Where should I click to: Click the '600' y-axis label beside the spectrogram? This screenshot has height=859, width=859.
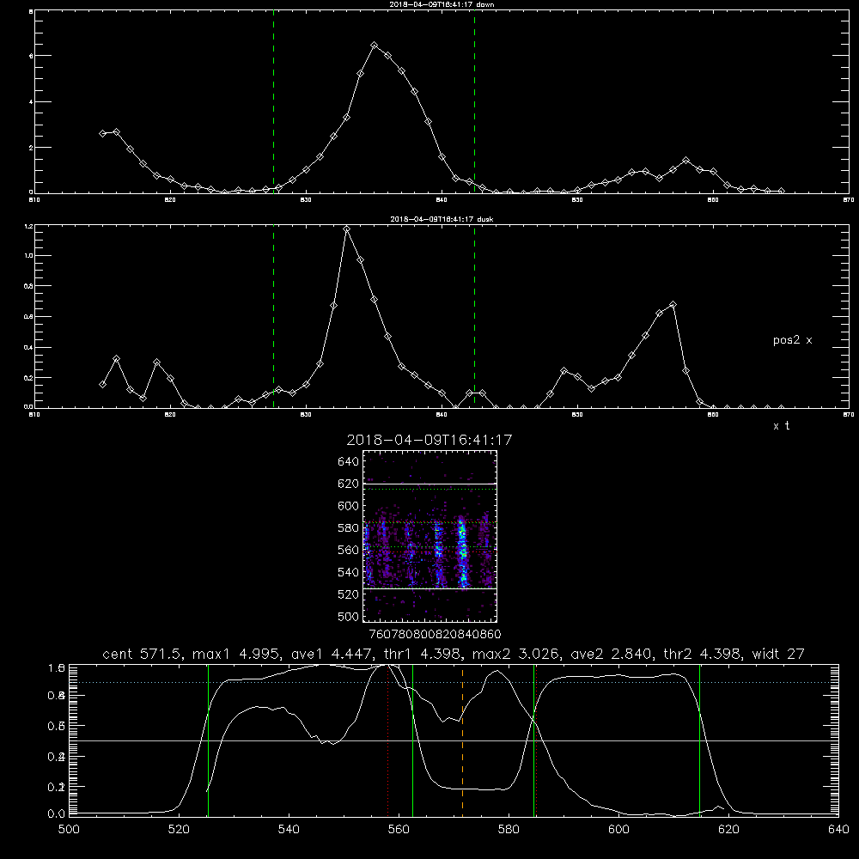[x=349, y=506]
